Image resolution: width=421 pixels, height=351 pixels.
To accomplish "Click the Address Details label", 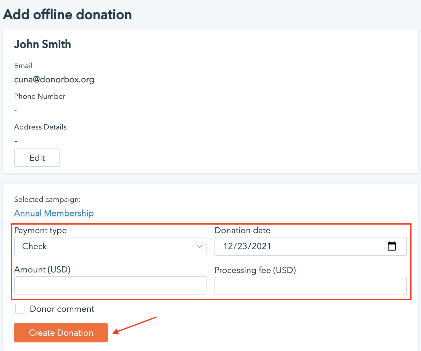I will point(40,127).
